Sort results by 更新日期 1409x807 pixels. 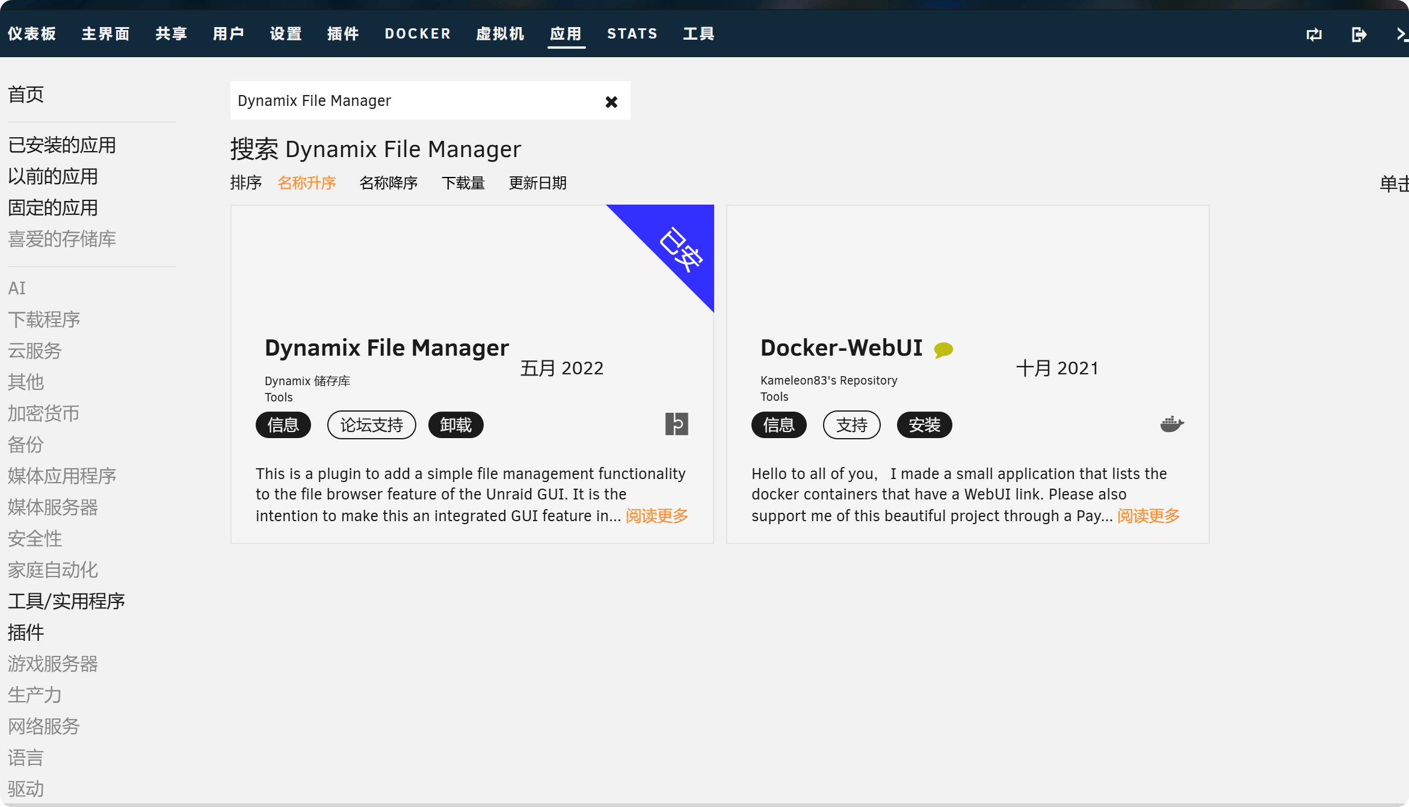click(537, 183)
